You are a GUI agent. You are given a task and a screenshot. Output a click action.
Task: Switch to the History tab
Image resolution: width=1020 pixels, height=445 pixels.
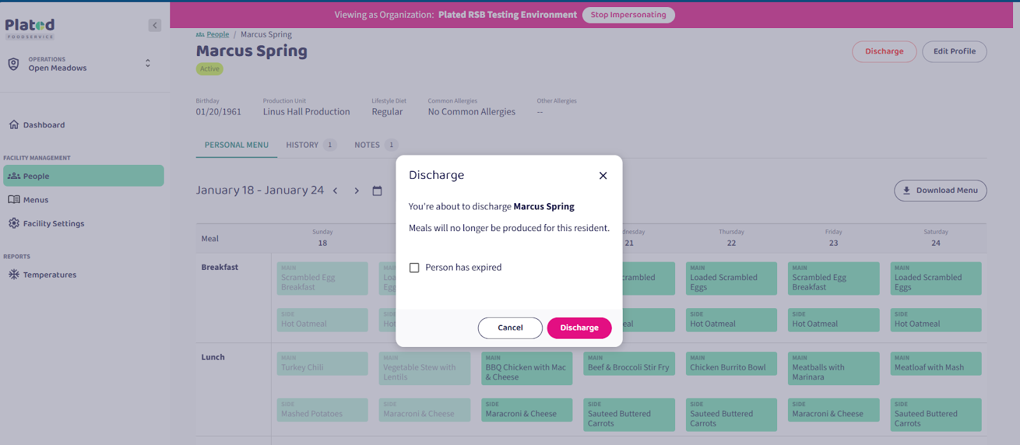[302, 145]
